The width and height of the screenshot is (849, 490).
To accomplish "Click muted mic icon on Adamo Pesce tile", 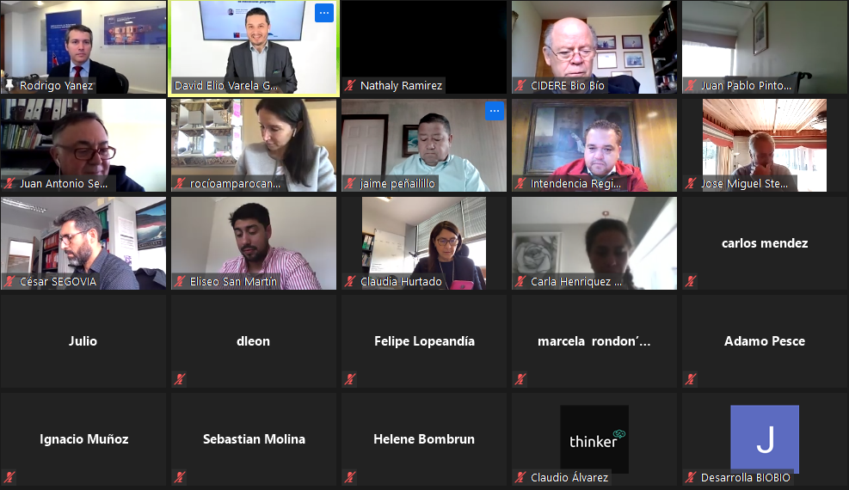I will pos(691,379).
